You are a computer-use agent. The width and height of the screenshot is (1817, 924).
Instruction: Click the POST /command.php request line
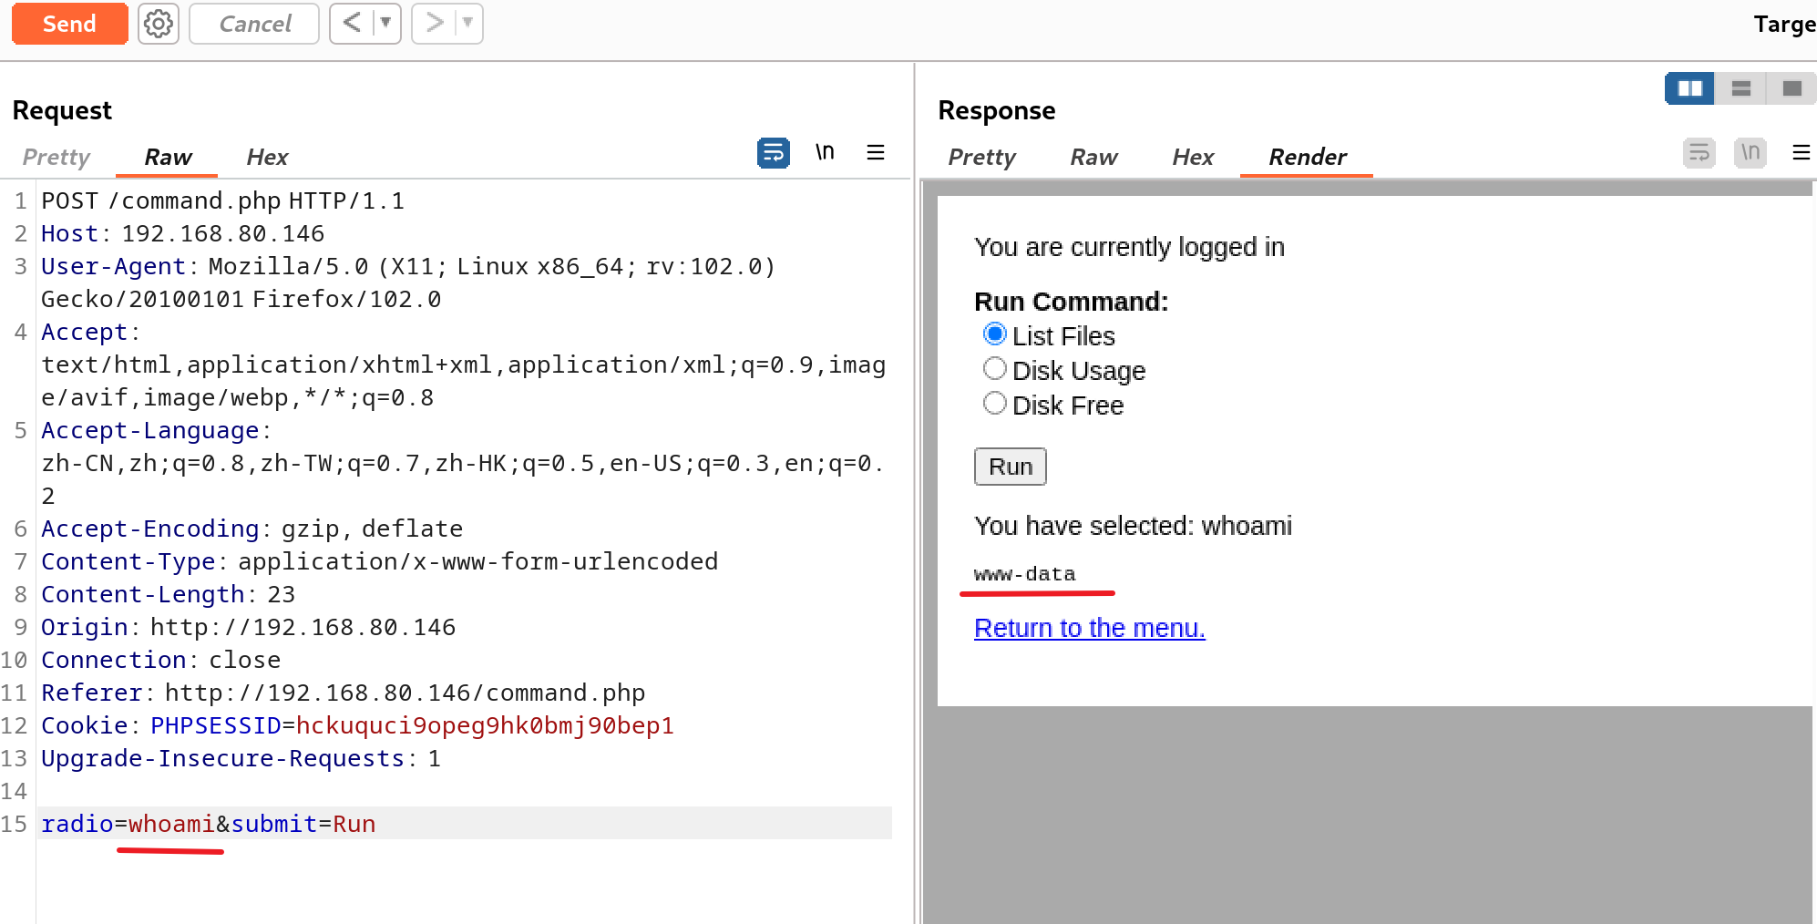click(223, 200)
